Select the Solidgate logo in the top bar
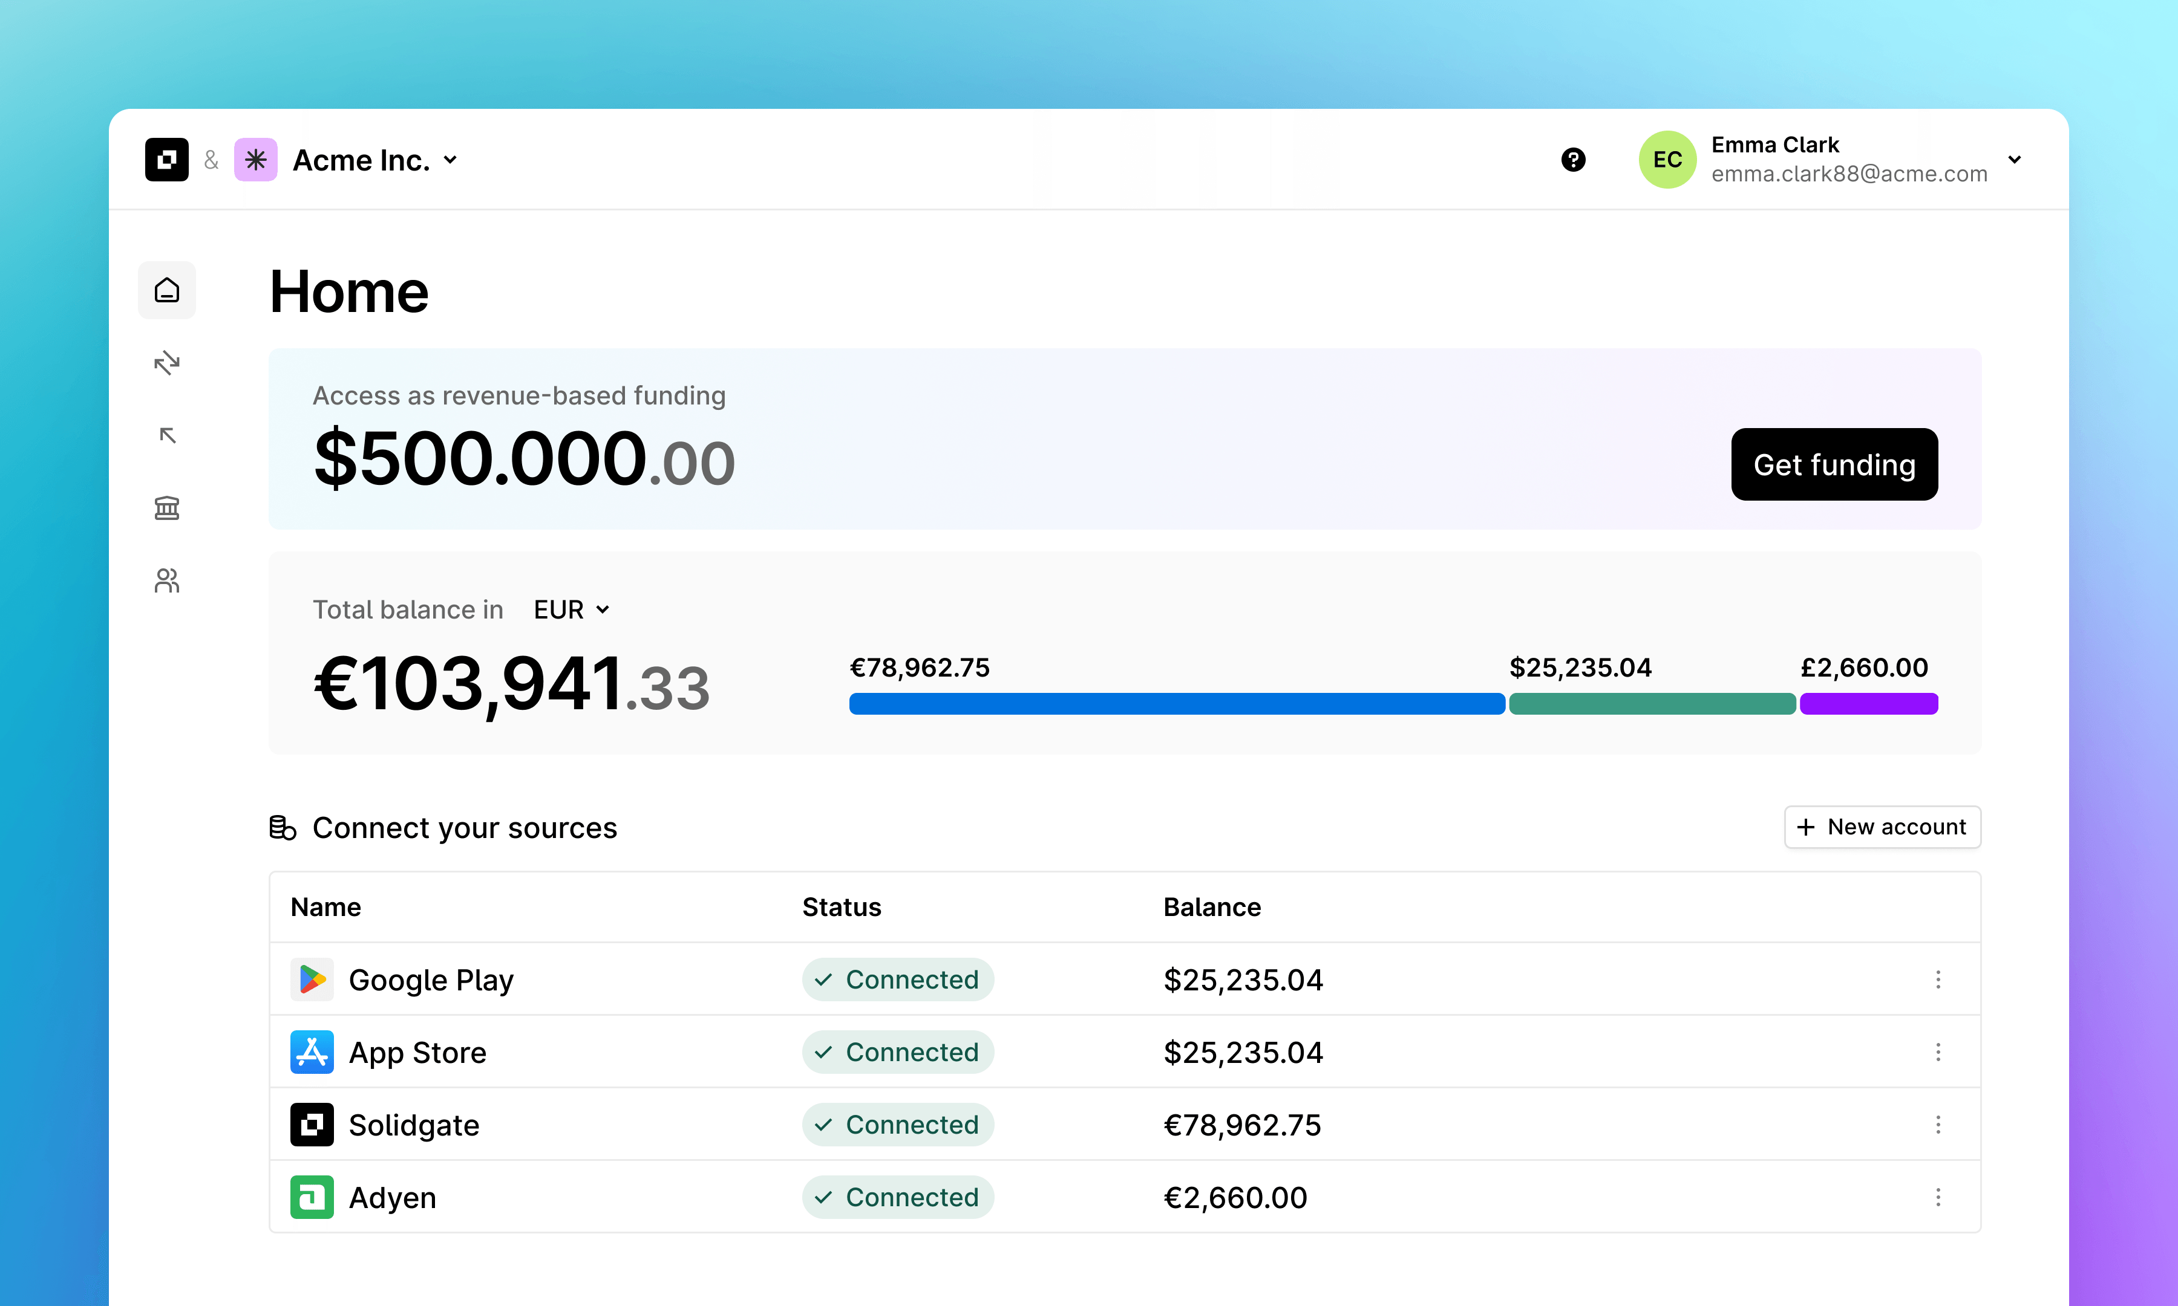The image size is (2178, 1306). (166, 159)
